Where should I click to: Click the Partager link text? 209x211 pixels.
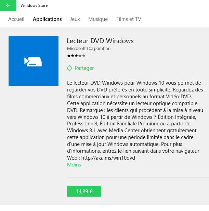pos(84,68)
